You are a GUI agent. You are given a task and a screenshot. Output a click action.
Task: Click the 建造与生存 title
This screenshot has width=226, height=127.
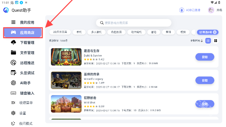(x=92, y=51)
